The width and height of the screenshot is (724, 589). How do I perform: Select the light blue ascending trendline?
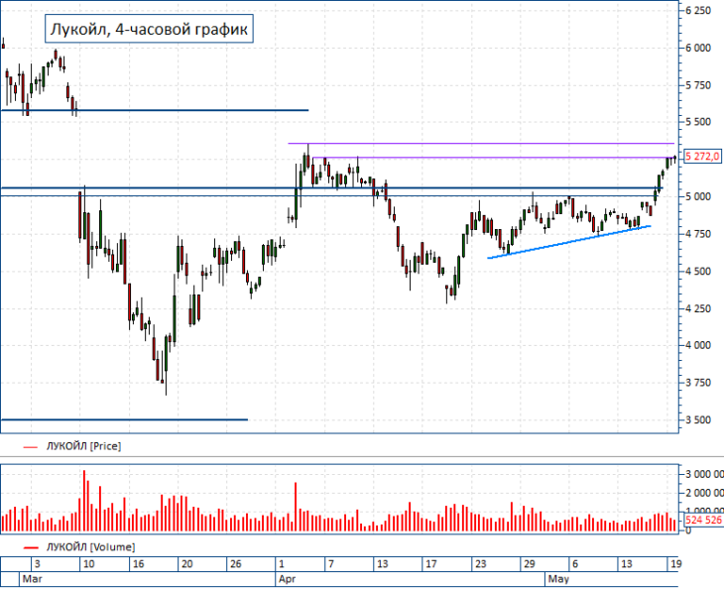tap(569, 242)
